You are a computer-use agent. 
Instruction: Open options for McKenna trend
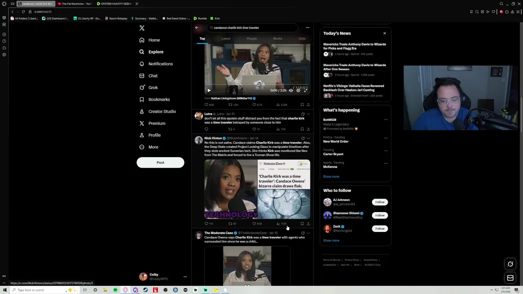click(x=386, y=163)
